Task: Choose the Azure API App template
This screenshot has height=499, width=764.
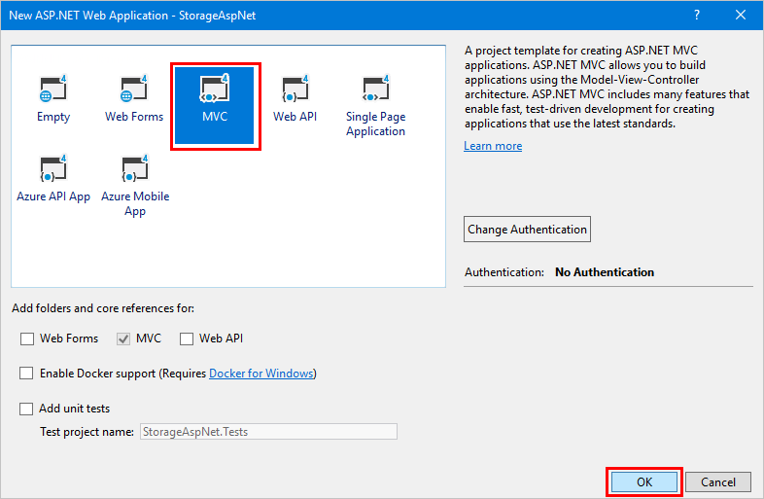Action: [53, 179]
